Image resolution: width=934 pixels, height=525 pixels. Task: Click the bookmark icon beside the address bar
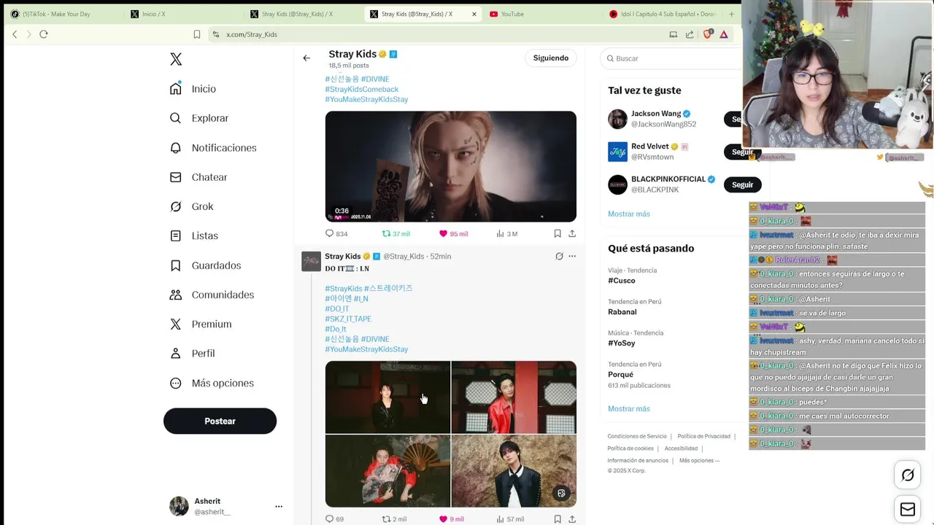click(197, 34)
